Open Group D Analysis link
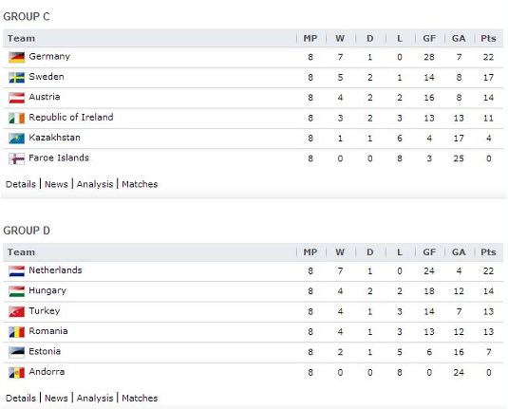 click(x=95, y=399)
